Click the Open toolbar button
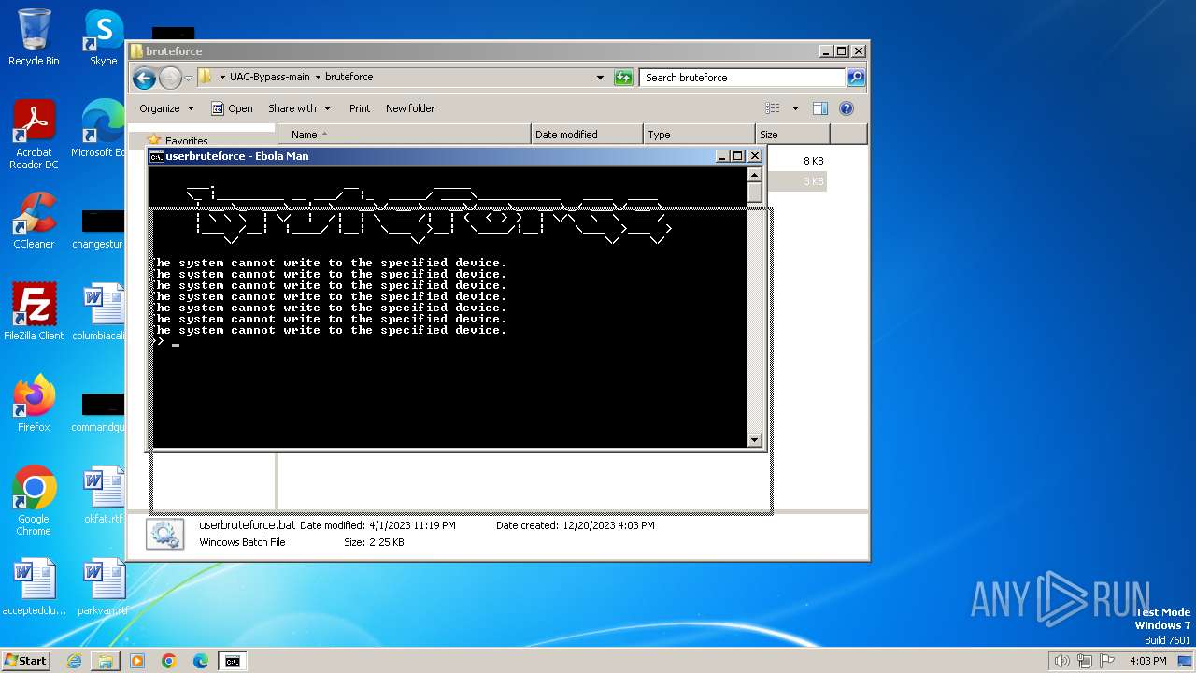 232,108
